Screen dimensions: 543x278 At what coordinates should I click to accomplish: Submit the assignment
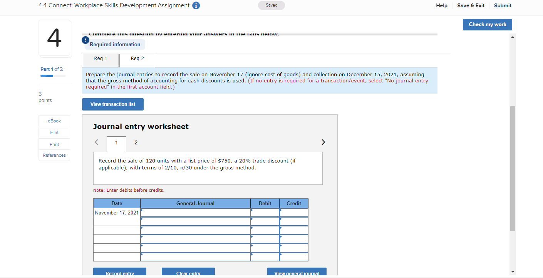pos(503,5)
